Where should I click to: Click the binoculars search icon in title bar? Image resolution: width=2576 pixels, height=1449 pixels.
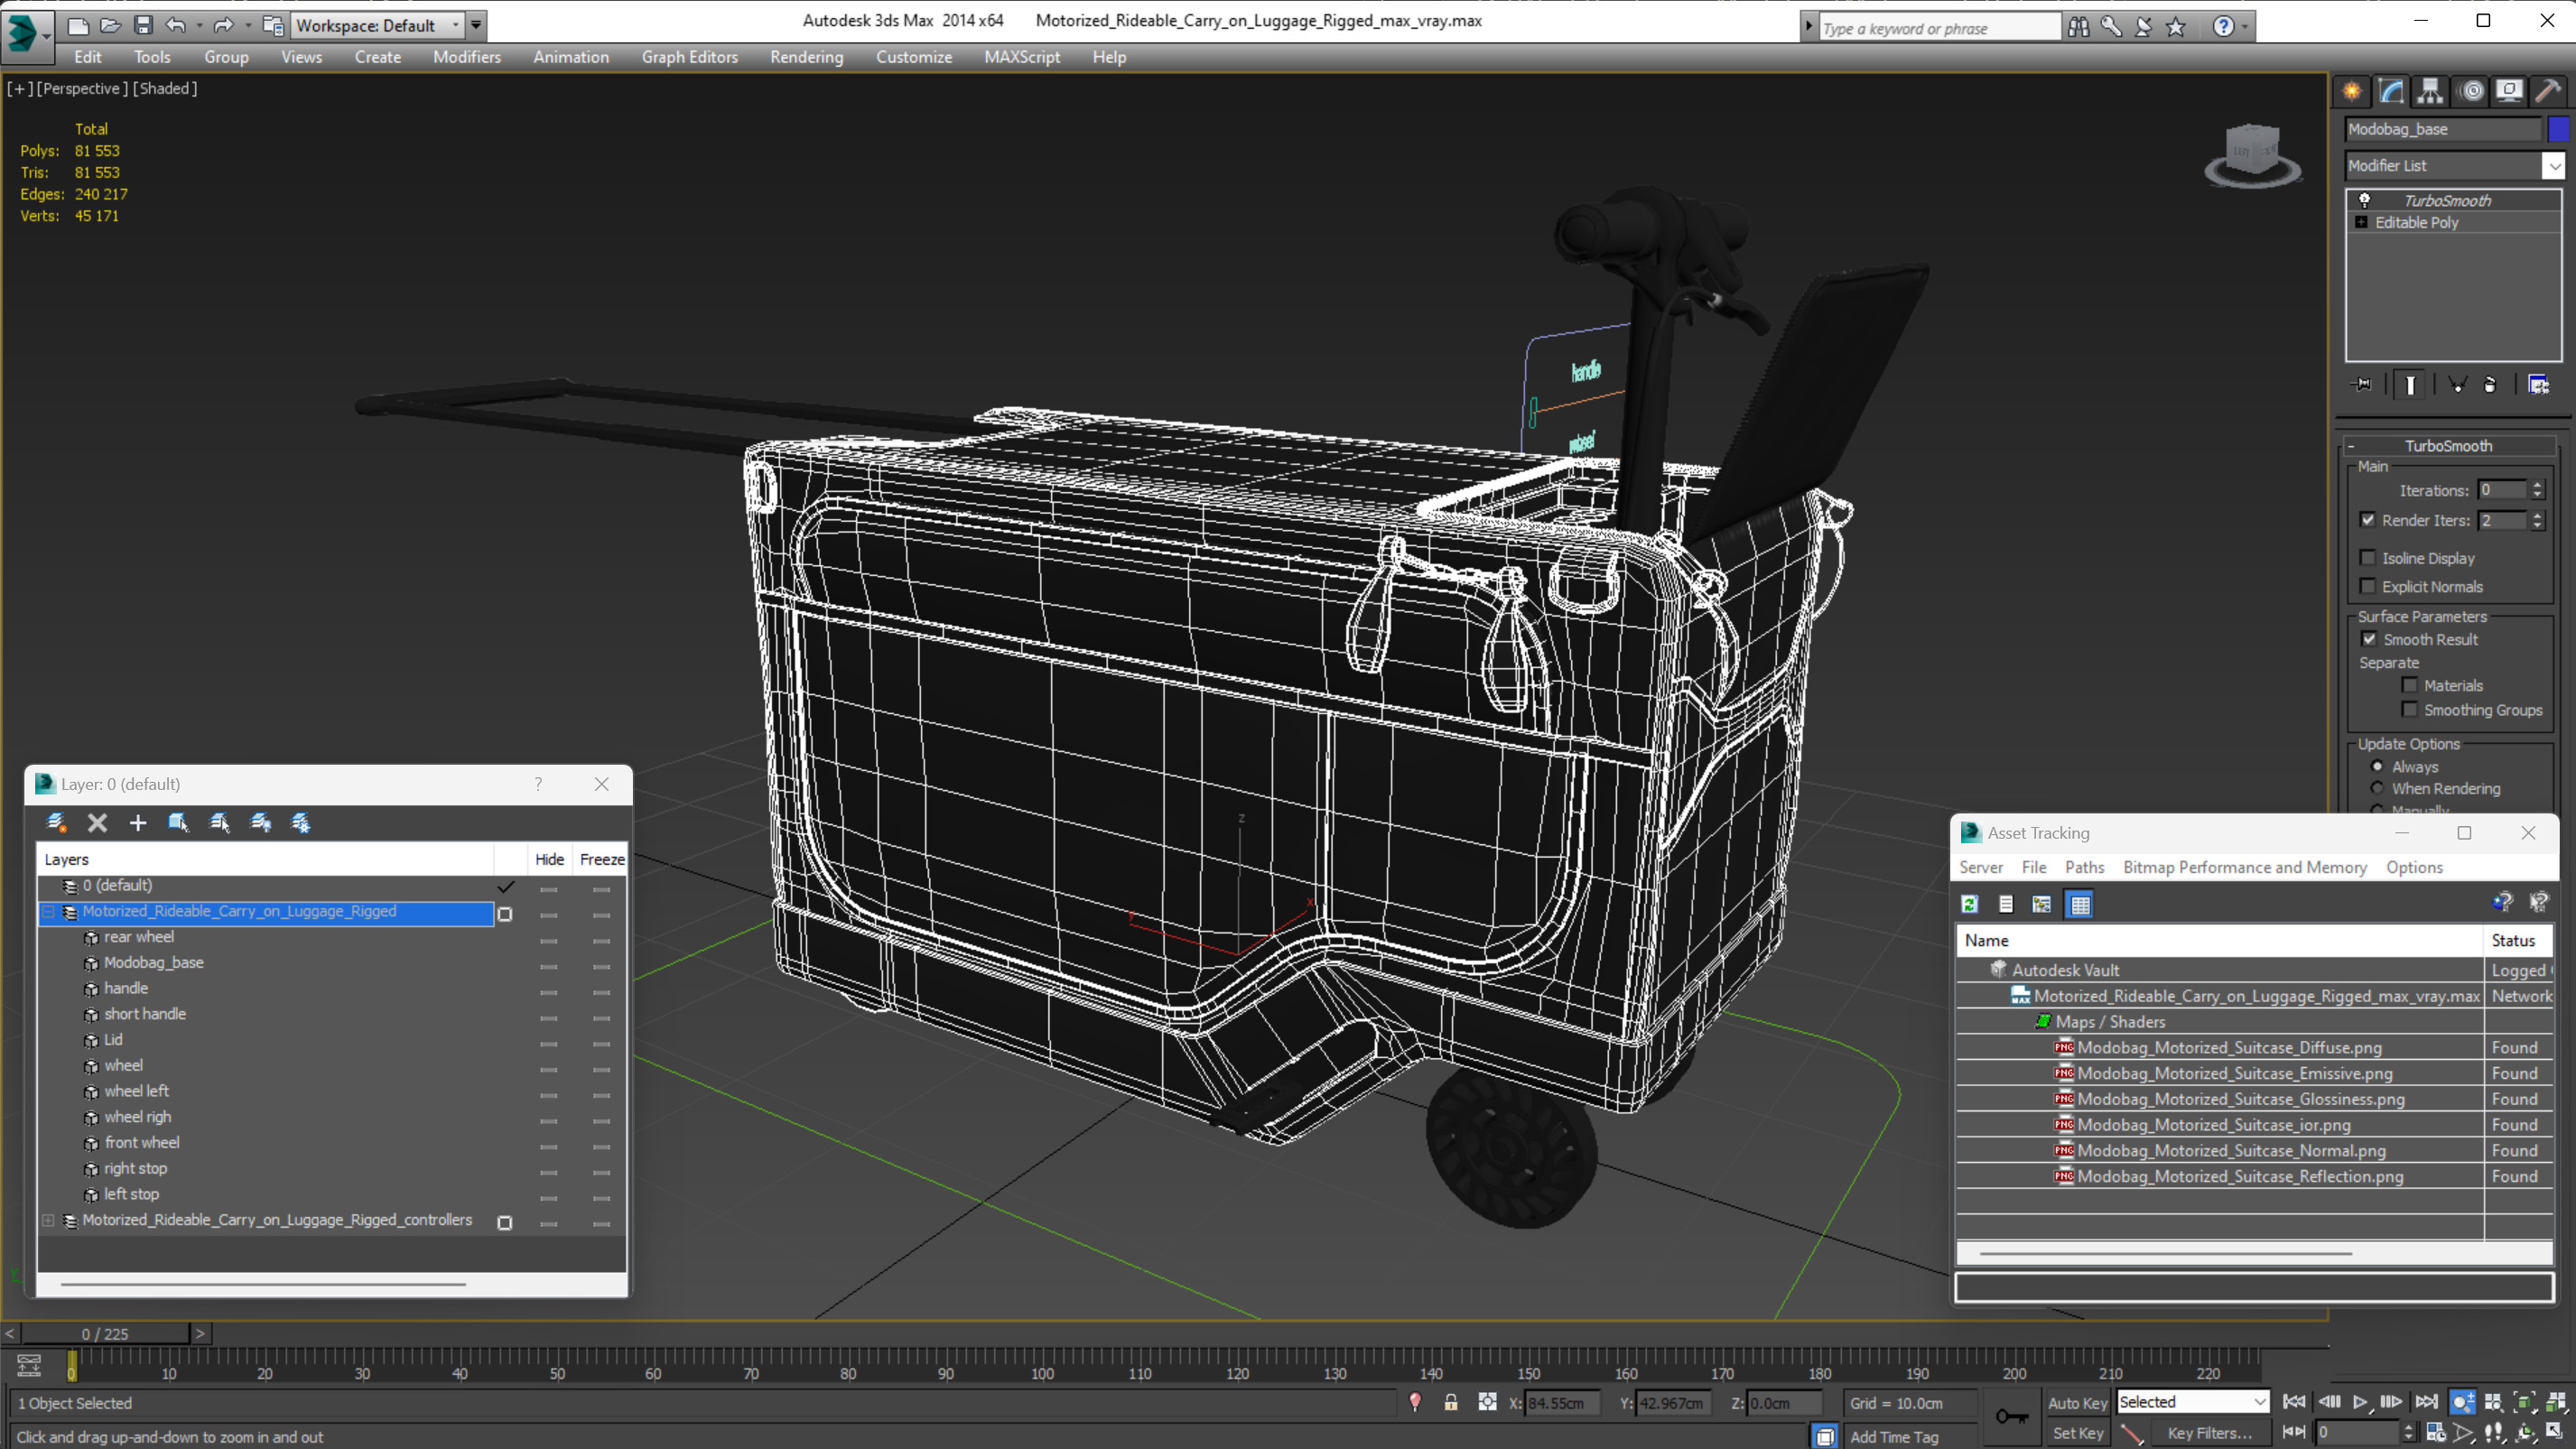pyautogui.click(x=2079, y=27)
